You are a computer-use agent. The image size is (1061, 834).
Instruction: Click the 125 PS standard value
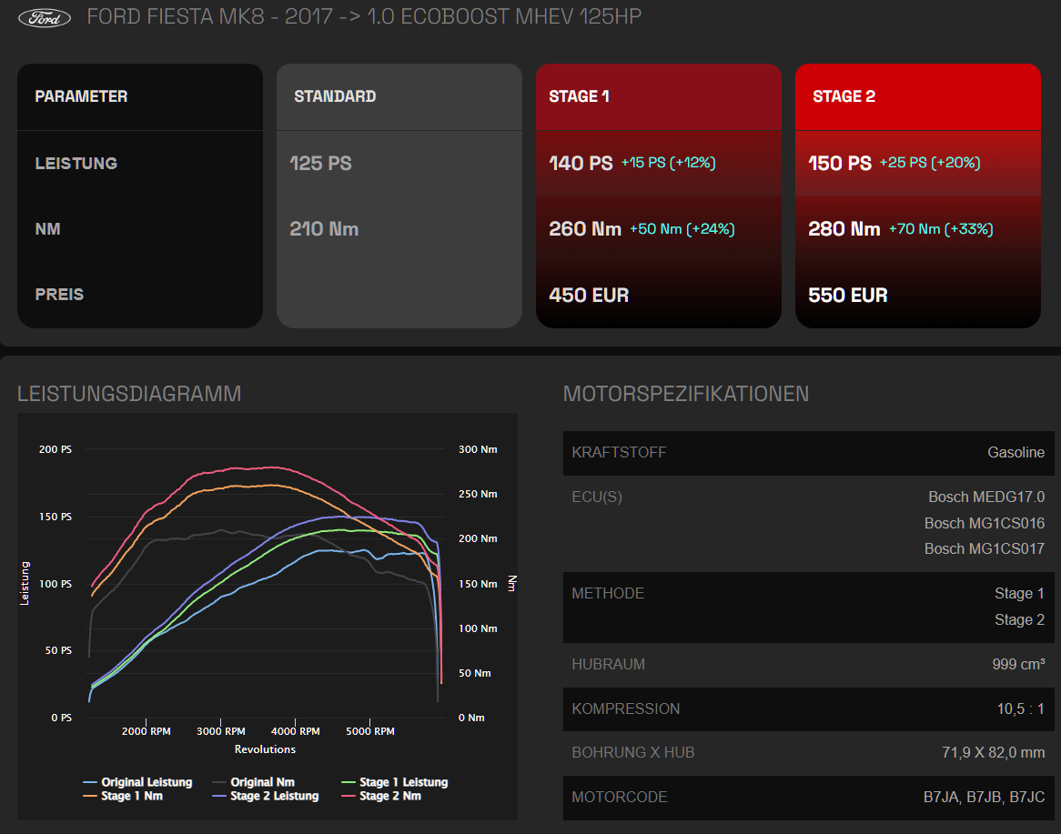(320, 163)
